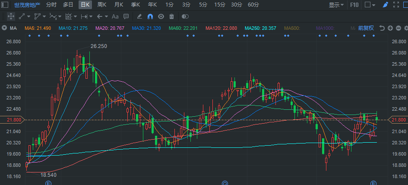This screenshot has height=185, width=408.
Task: Switch to 周K weekly chart tab
Action: point(102,5)
